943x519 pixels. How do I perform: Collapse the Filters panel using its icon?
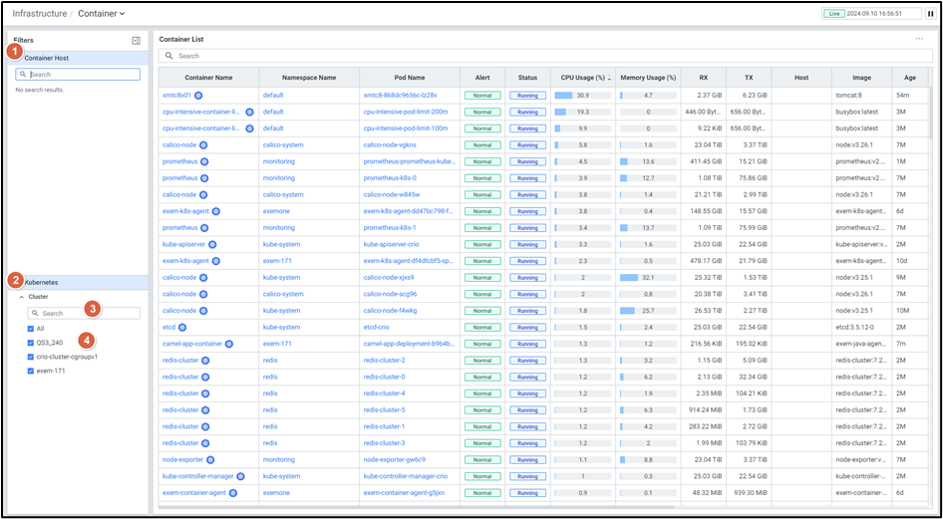coord(136,41)
